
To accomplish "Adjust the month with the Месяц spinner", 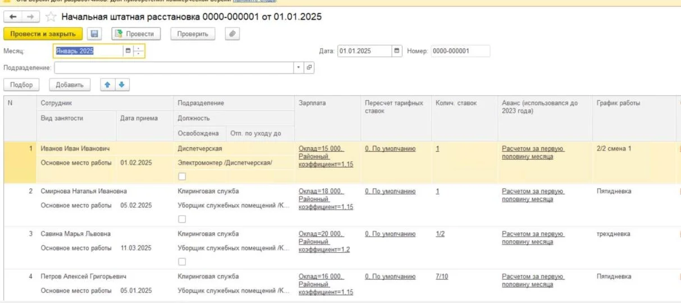I will (139, 51).
